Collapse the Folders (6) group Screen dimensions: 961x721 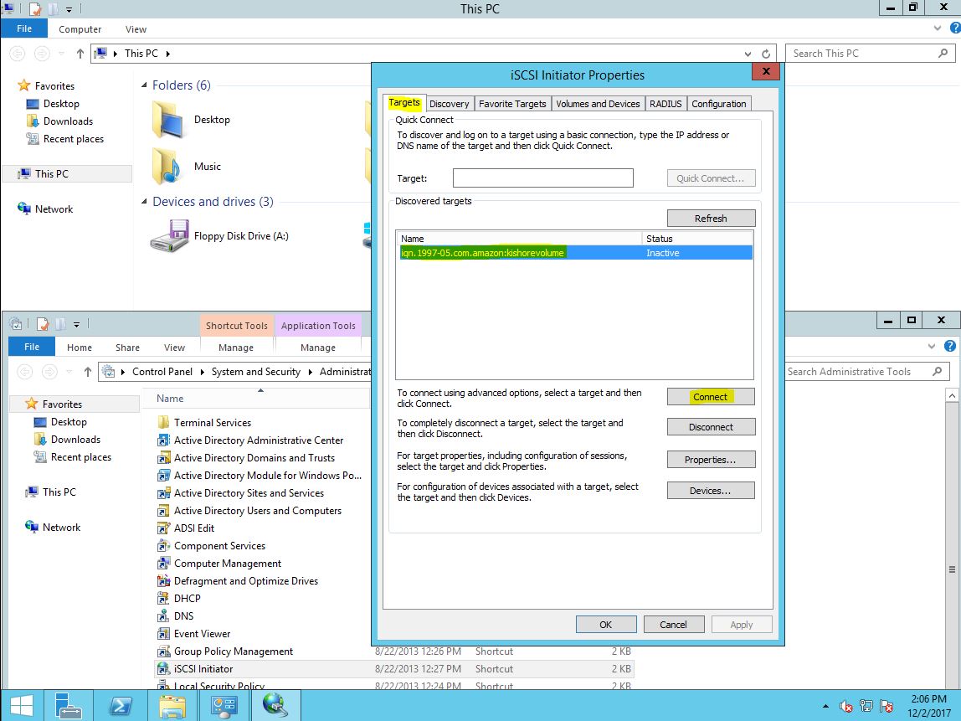[x=143, y=85]
